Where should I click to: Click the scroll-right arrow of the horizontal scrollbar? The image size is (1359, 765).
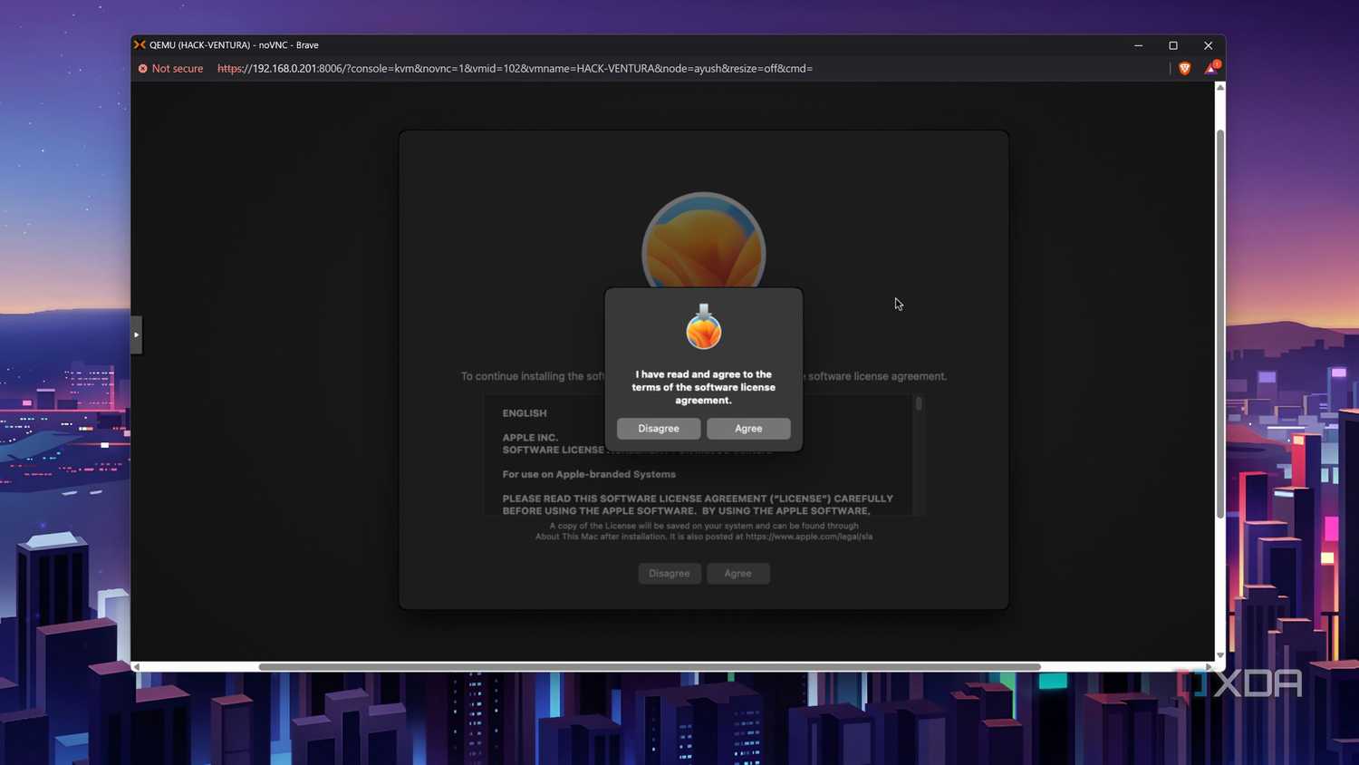coord(1209,667)
